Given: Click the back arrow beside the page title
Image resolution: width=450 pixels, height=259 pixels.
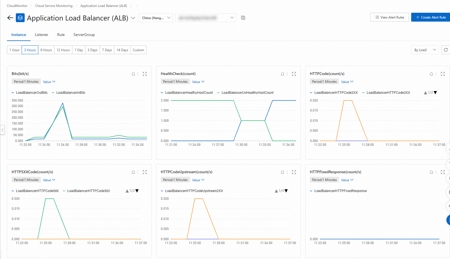Looking at the screenshot, I should click(10, 18).
